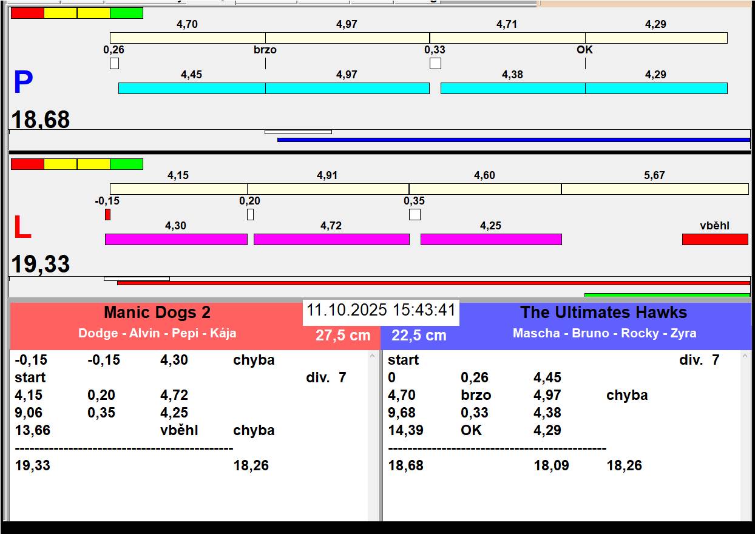Select cyan bar labeled 4,38
This screenshot has height=534, width=755.
tap(513, 88)
